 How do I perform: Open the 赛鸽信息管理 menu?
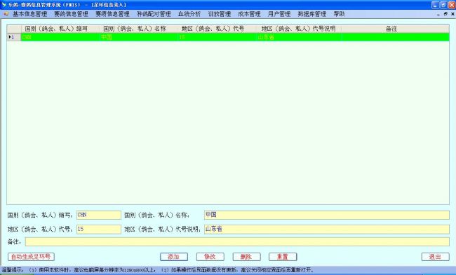(x=71, y=14)
